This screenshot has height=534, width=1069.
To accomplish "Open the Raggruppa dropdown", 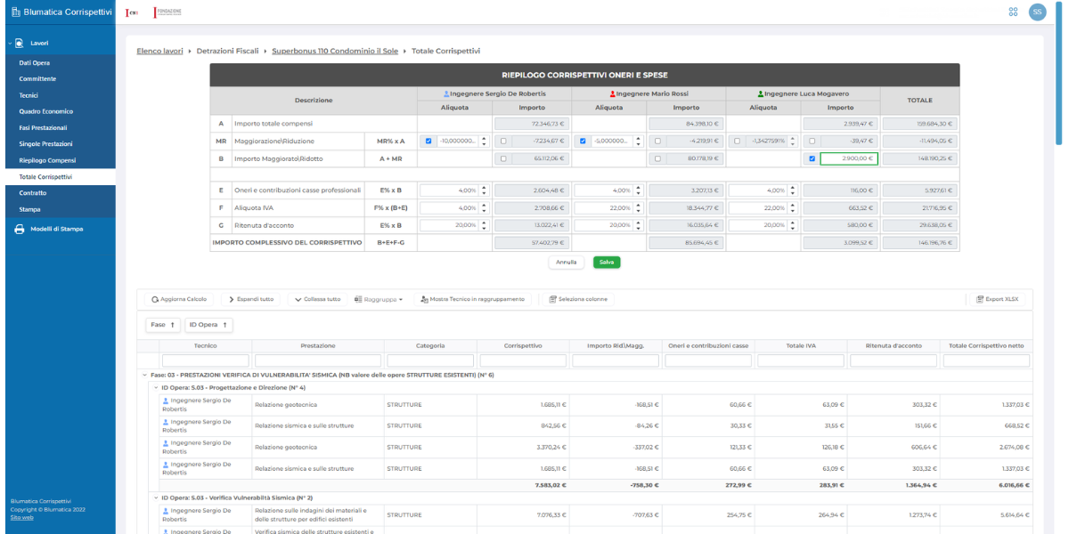I will coord(379,299).
